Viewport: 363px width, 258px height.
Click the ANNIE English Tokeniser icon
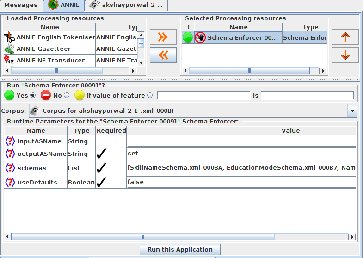(x=9, y=37)
